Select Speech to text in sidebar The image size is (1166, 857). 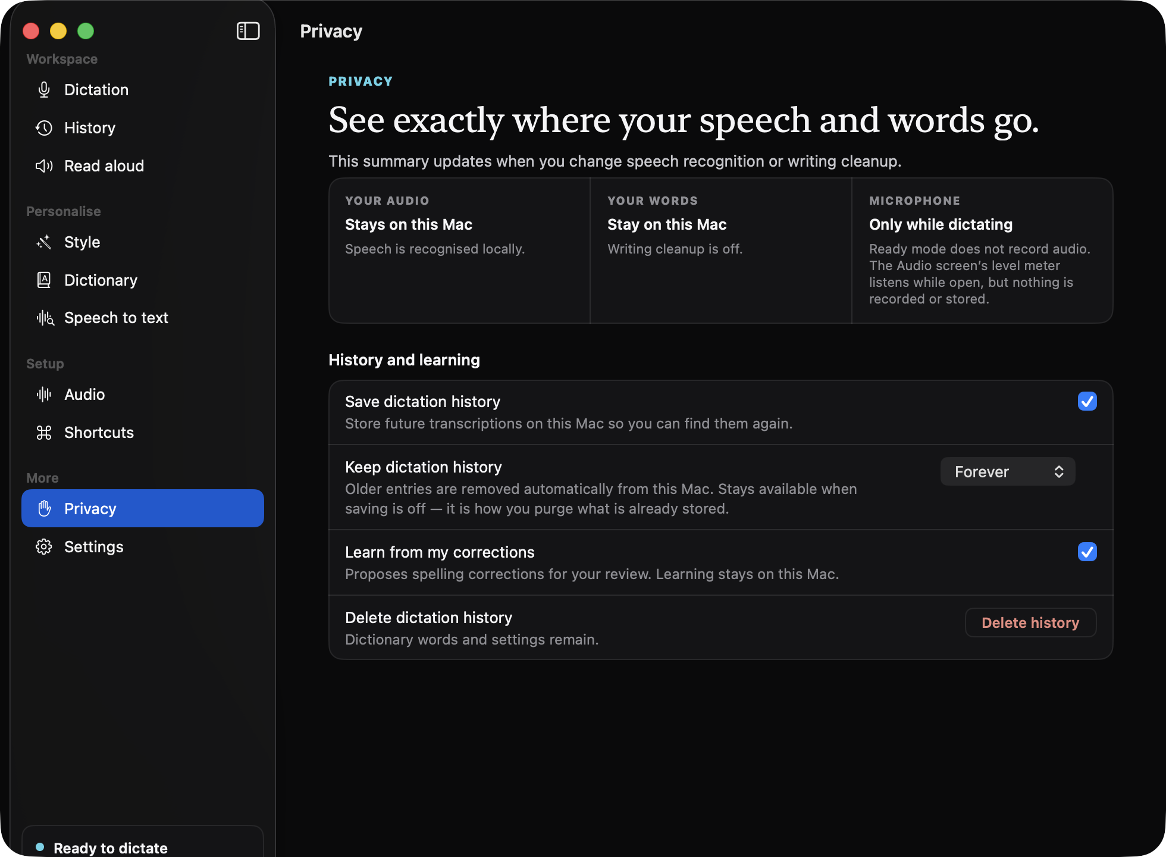pyautogui.click(x=143, y=318)
